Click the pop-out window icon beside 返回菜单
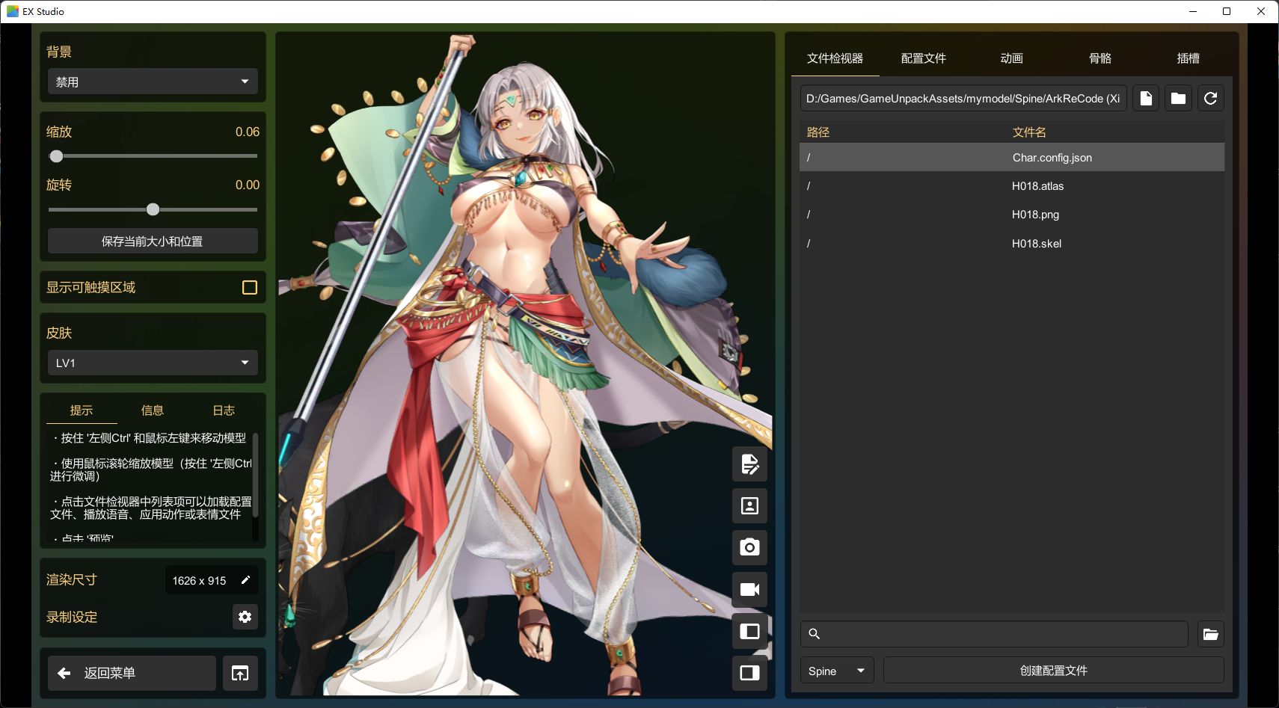This screenshot has width=1279, height=708. coord(240,673)
